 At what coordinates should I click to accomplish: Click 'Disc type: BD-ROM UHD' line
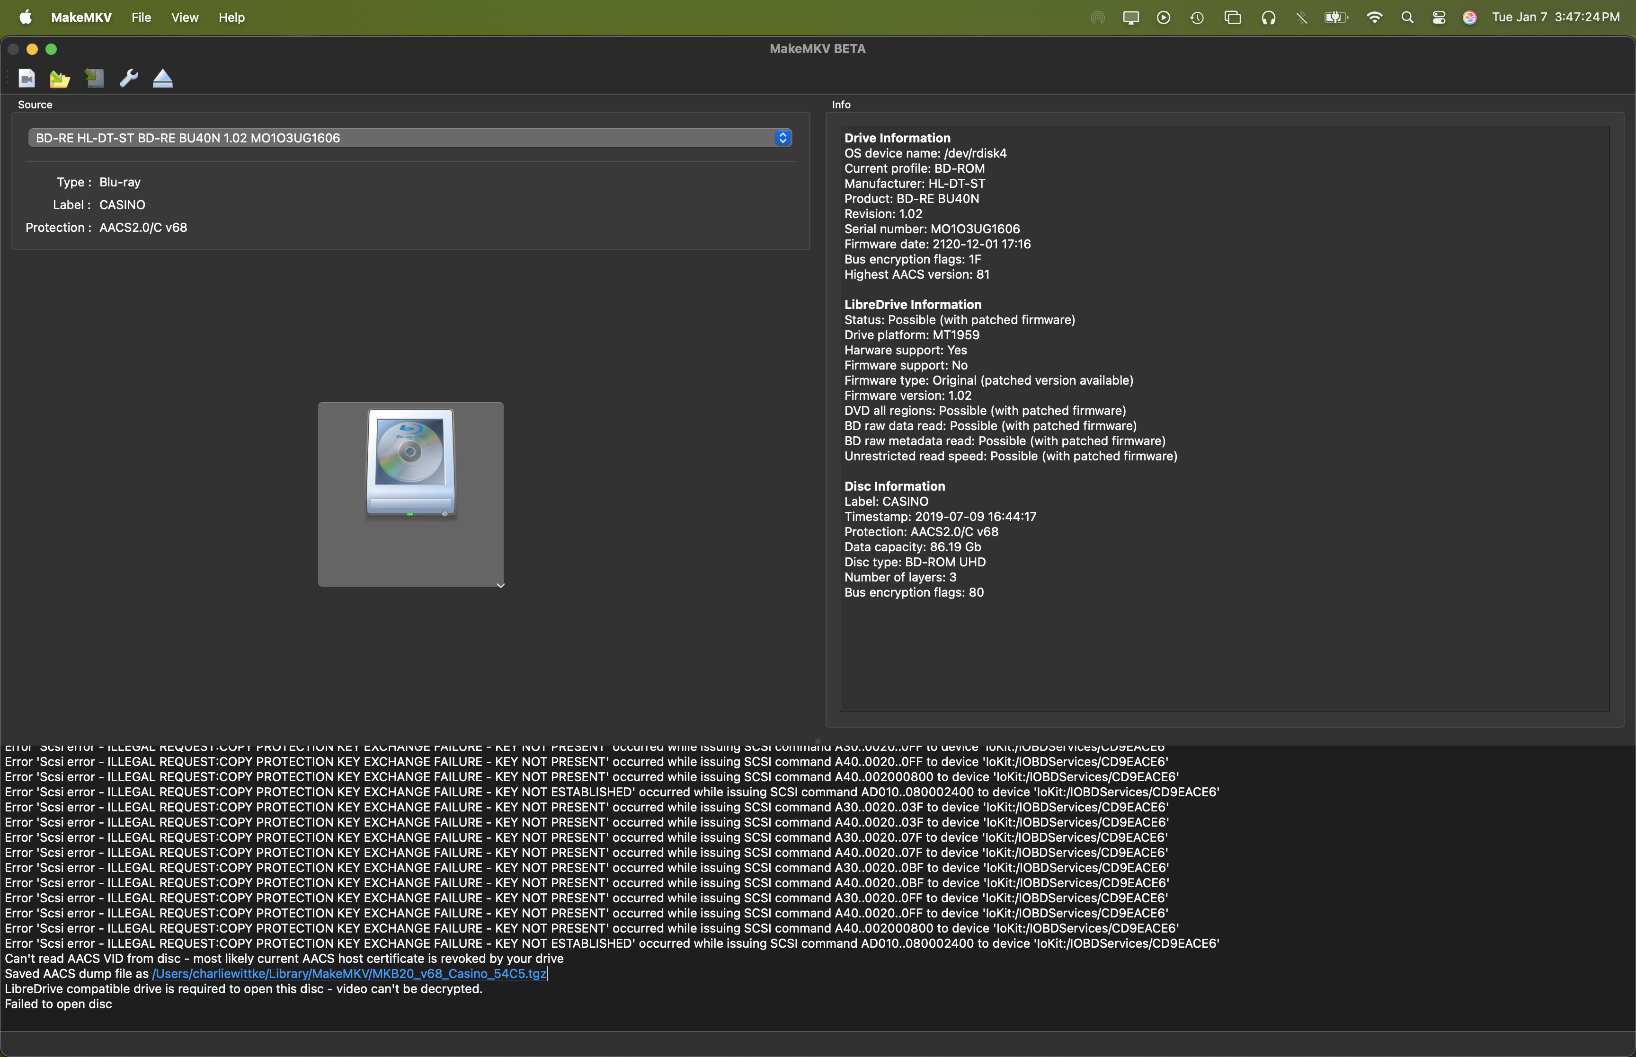pyautogui.click(x=915, y=562)
